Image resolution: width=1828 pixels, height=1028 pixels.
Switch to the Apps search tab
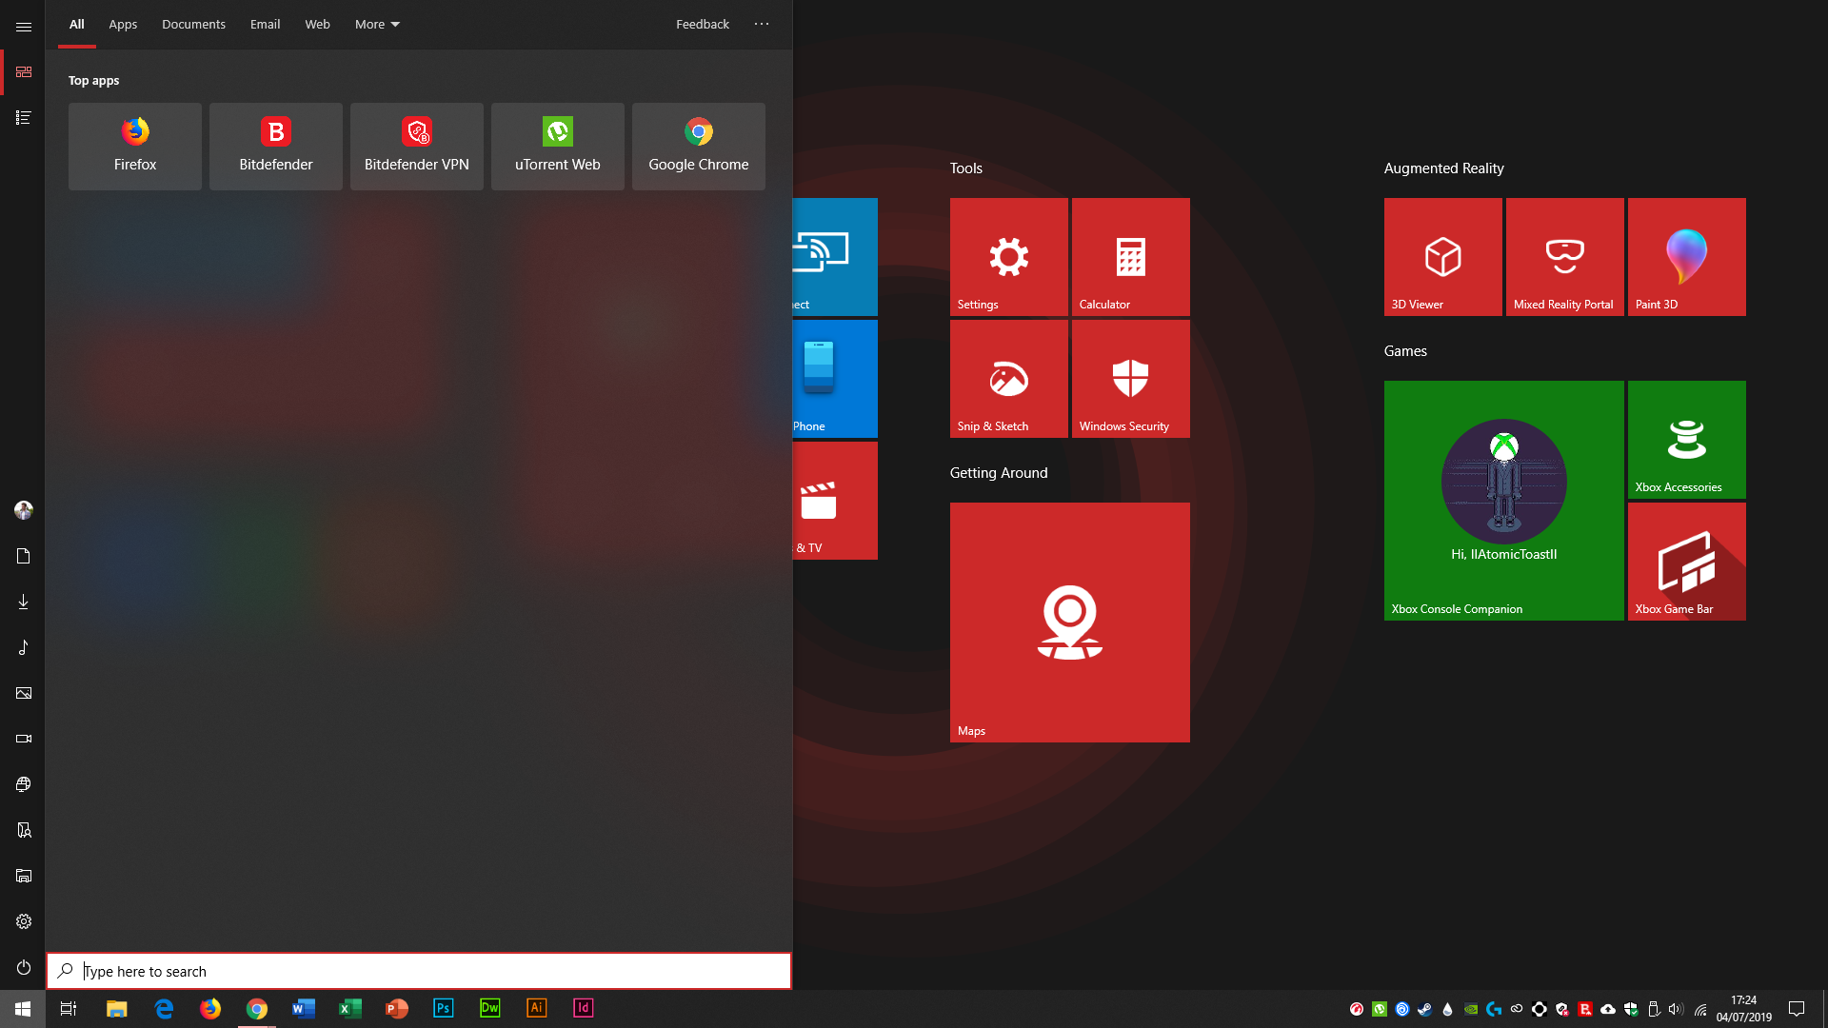pos(123,24)
